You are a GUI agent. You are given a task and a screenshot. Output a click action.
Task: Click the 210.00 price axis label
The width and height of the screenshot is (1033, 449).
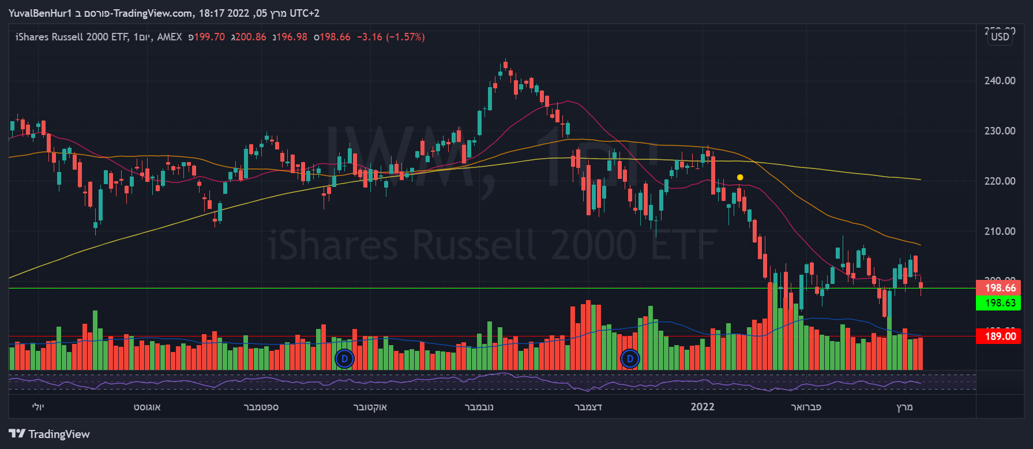(1000, 231)
